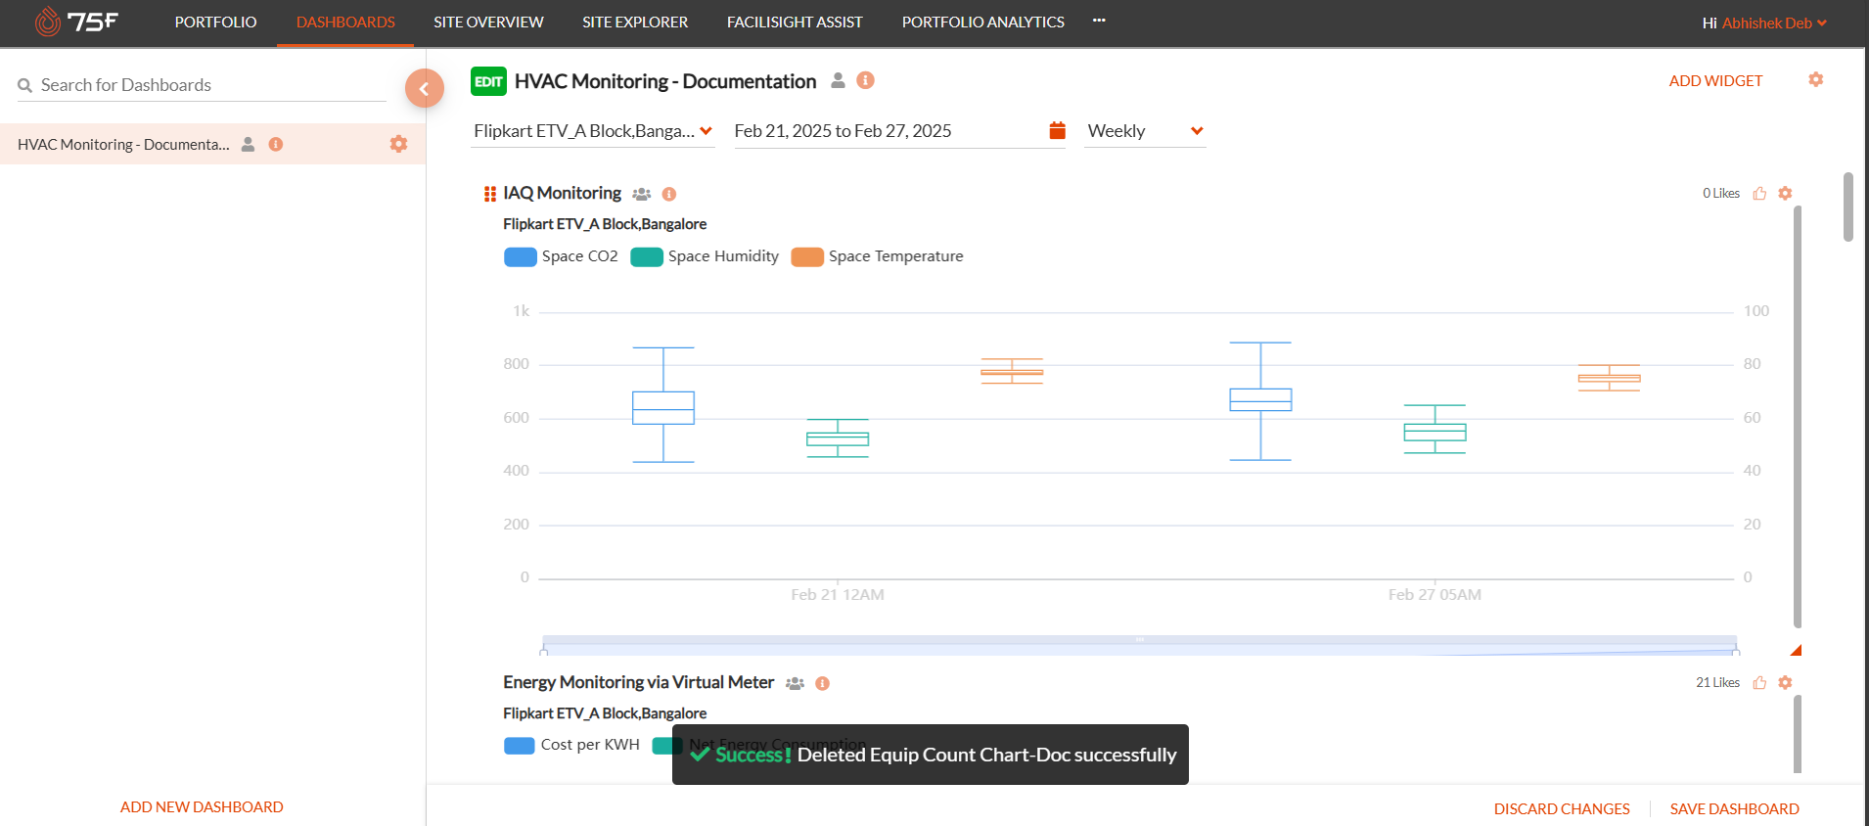Open IAQ Monitoring widget settings gear

click(x=1785, y=193)
